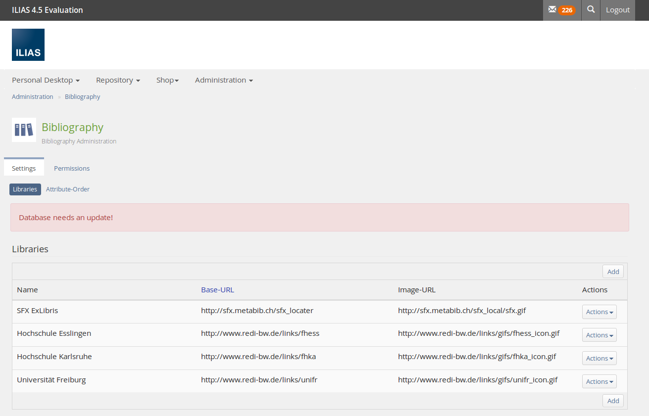
Task: Sort table by Base-URL column header
Action: click(x=217, y=290)
